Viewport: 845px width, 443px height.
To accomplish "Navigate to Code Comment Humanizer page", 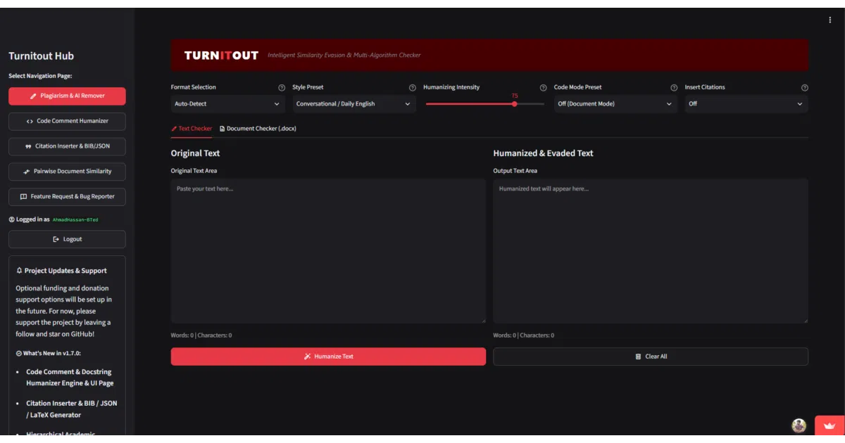I will 68,122.
